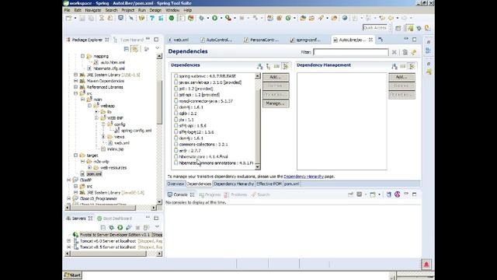
Task: Collapse All in Package Explorer toolbar
Action: tap(126, 49)
